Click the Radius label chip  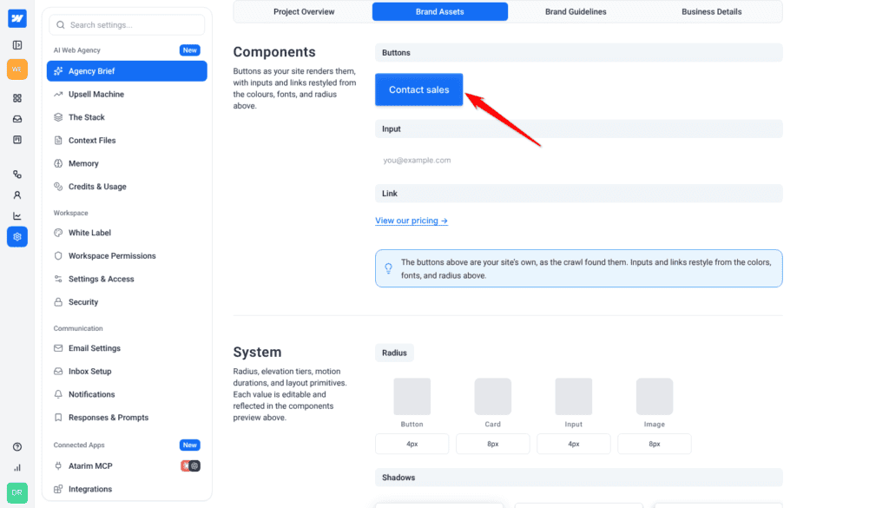pos(395,353)
